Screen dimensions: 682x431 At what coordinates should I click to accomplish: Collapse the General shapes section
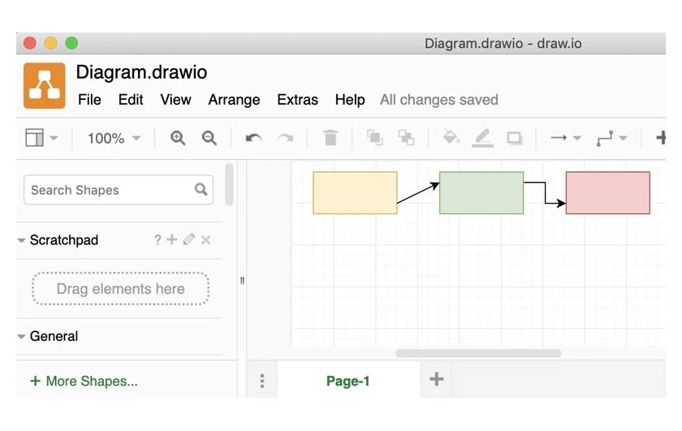21,336
